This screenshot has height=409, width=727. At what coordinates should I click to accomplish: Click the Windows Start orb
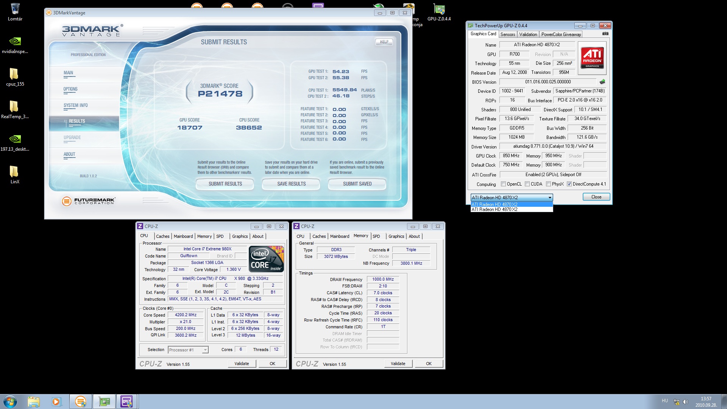(10, 401)
